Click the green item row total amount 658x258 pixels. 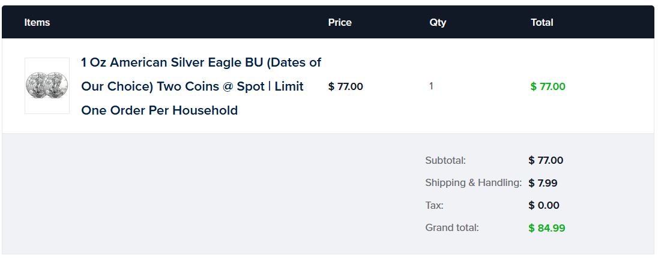click(548, 86)
